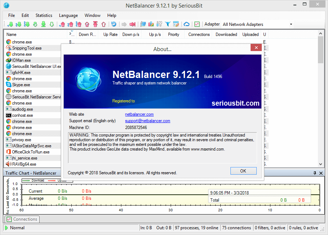Click the single-dot green down arrow (low download priority)
Image resolution: width=328 pixels, height=235 pixels.
click(x=10, y=24)
